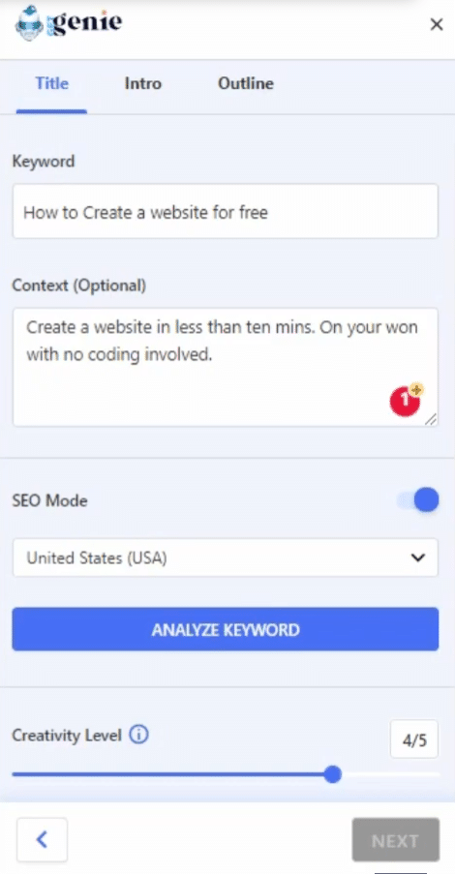Open the United States (USA) country dropdown

(226, 558)
